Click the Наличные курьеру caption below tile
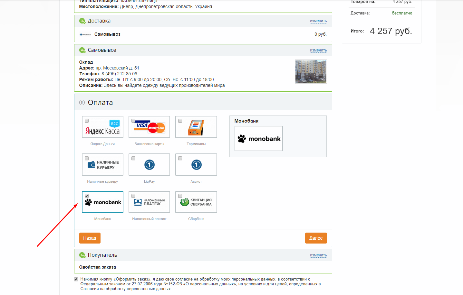The image size is (463, 295). click(102, 181)
